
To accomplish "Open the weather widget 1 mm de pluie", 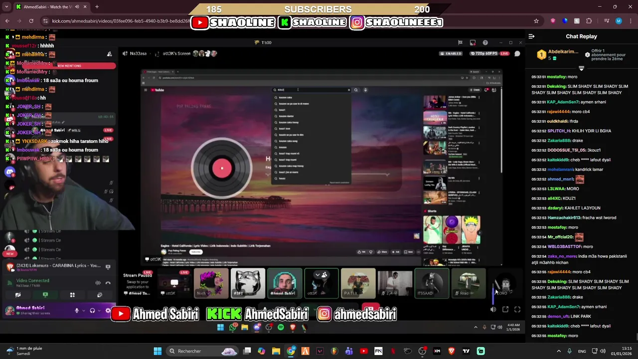I will 23,351.
